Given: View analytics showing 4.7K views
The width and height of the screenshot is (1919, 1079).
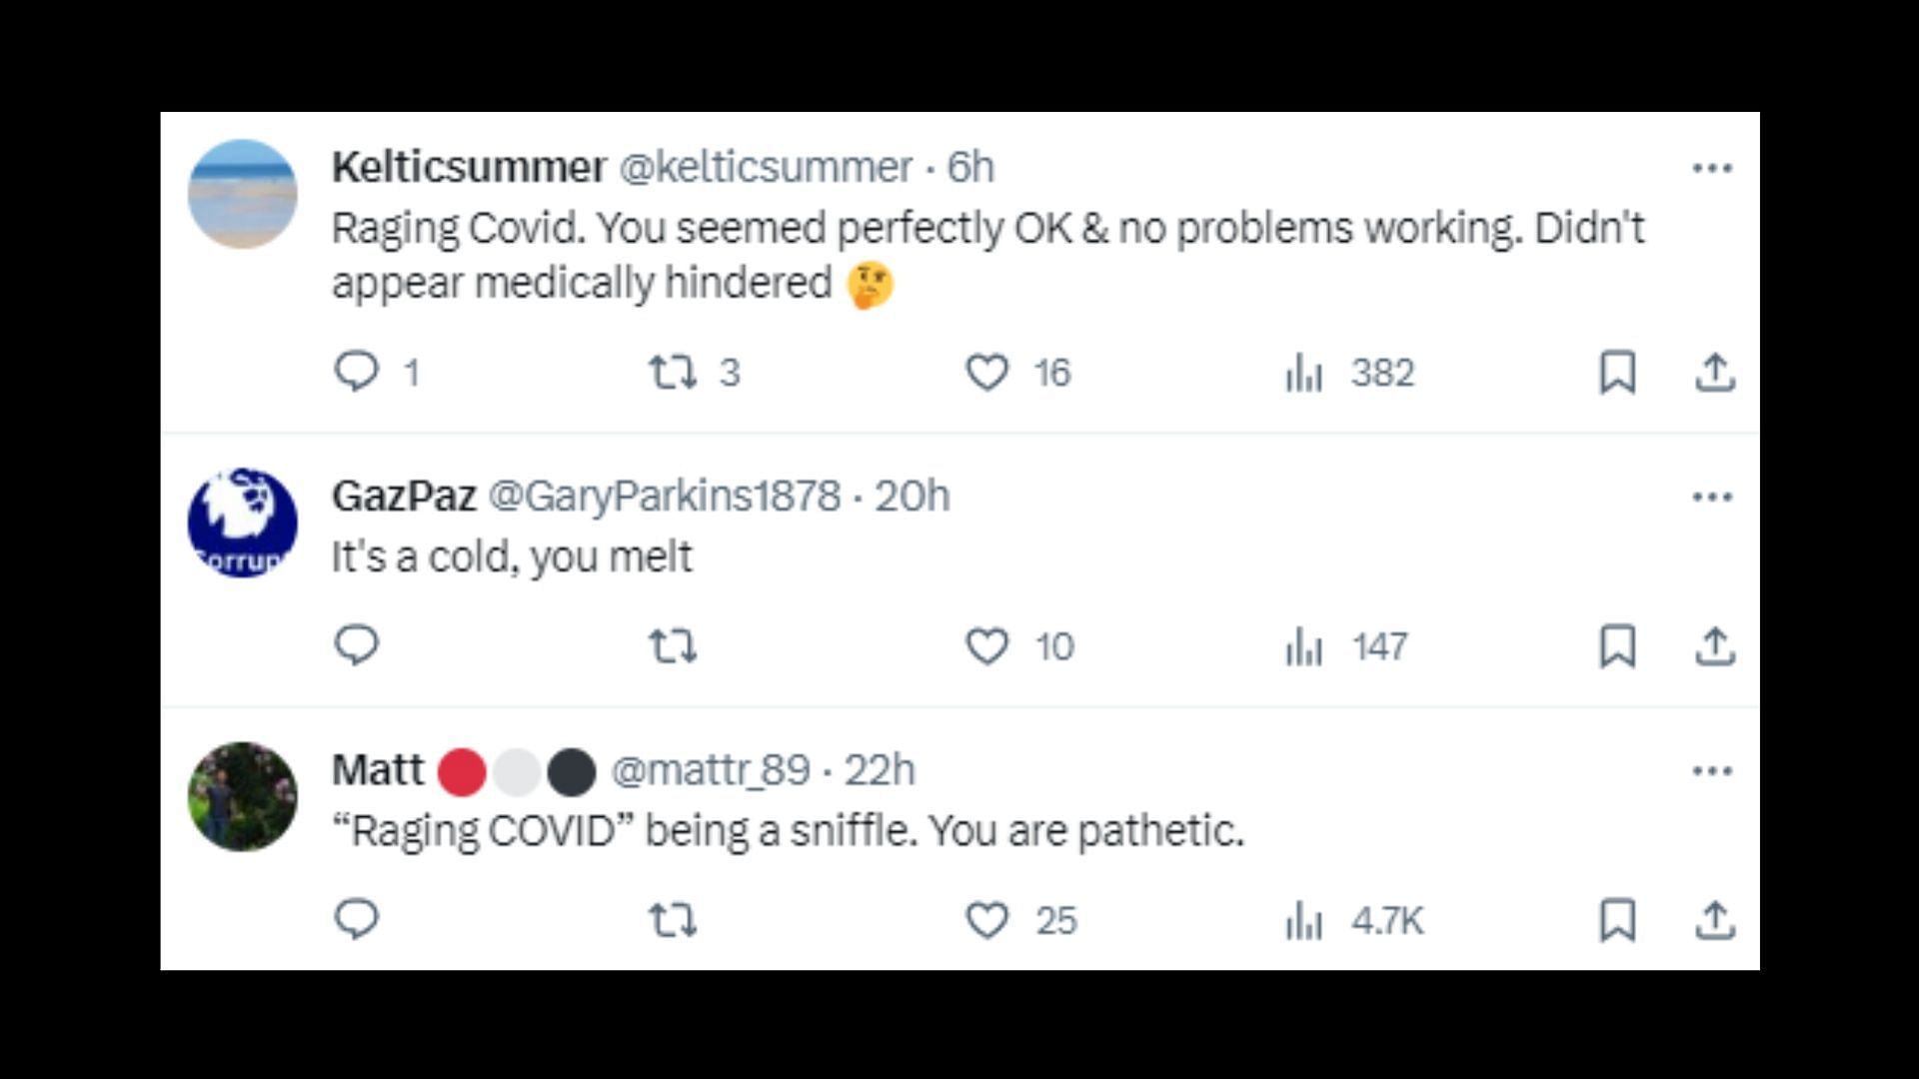Looking at the screenshot, I should point(1354,920).
